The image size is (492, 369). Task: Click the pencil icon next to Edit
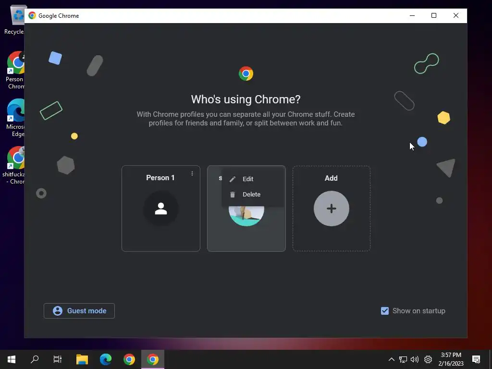(x=233, y=179)
